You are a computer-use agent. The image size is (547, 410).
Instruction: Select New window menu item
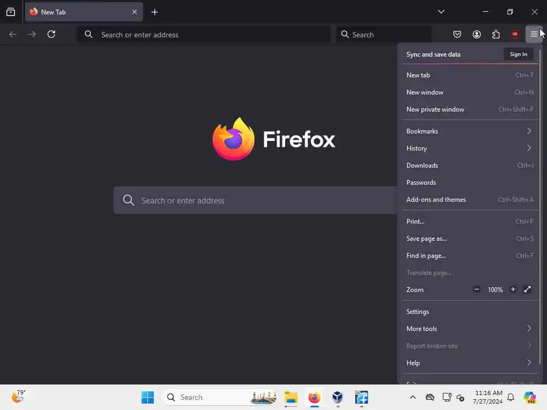coord(470,92)
